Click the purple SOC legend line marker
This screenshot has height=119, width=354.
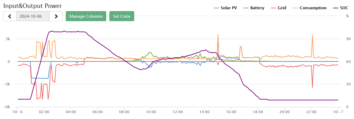[x=334, y=8]
